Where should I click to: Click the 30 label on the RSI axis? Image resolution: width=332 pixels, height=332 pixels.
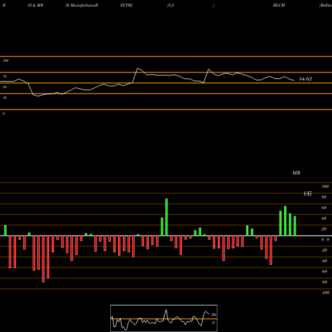click(5, 98)
